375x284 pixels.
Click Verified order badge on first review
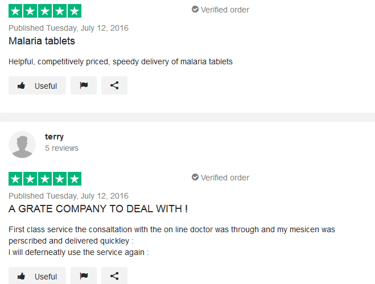pyautogui.click(x=220, y=10)
